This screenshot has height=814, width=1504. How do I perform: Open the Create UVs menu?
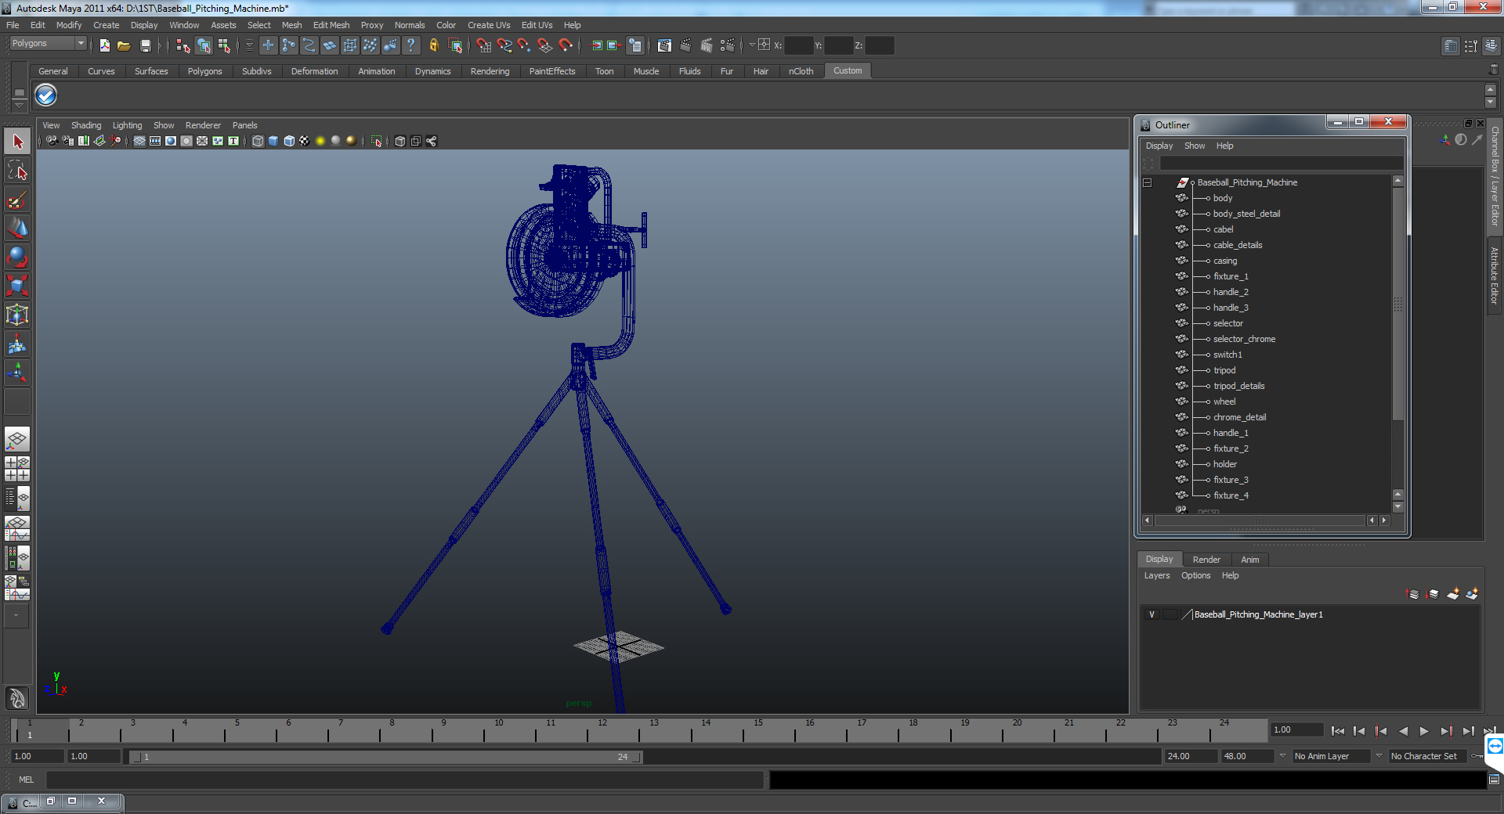coord(489,25)
